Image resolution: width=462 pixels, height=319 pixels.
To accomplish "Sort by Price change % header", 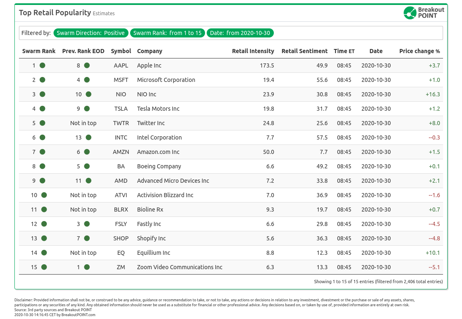I will coord(419,51).
